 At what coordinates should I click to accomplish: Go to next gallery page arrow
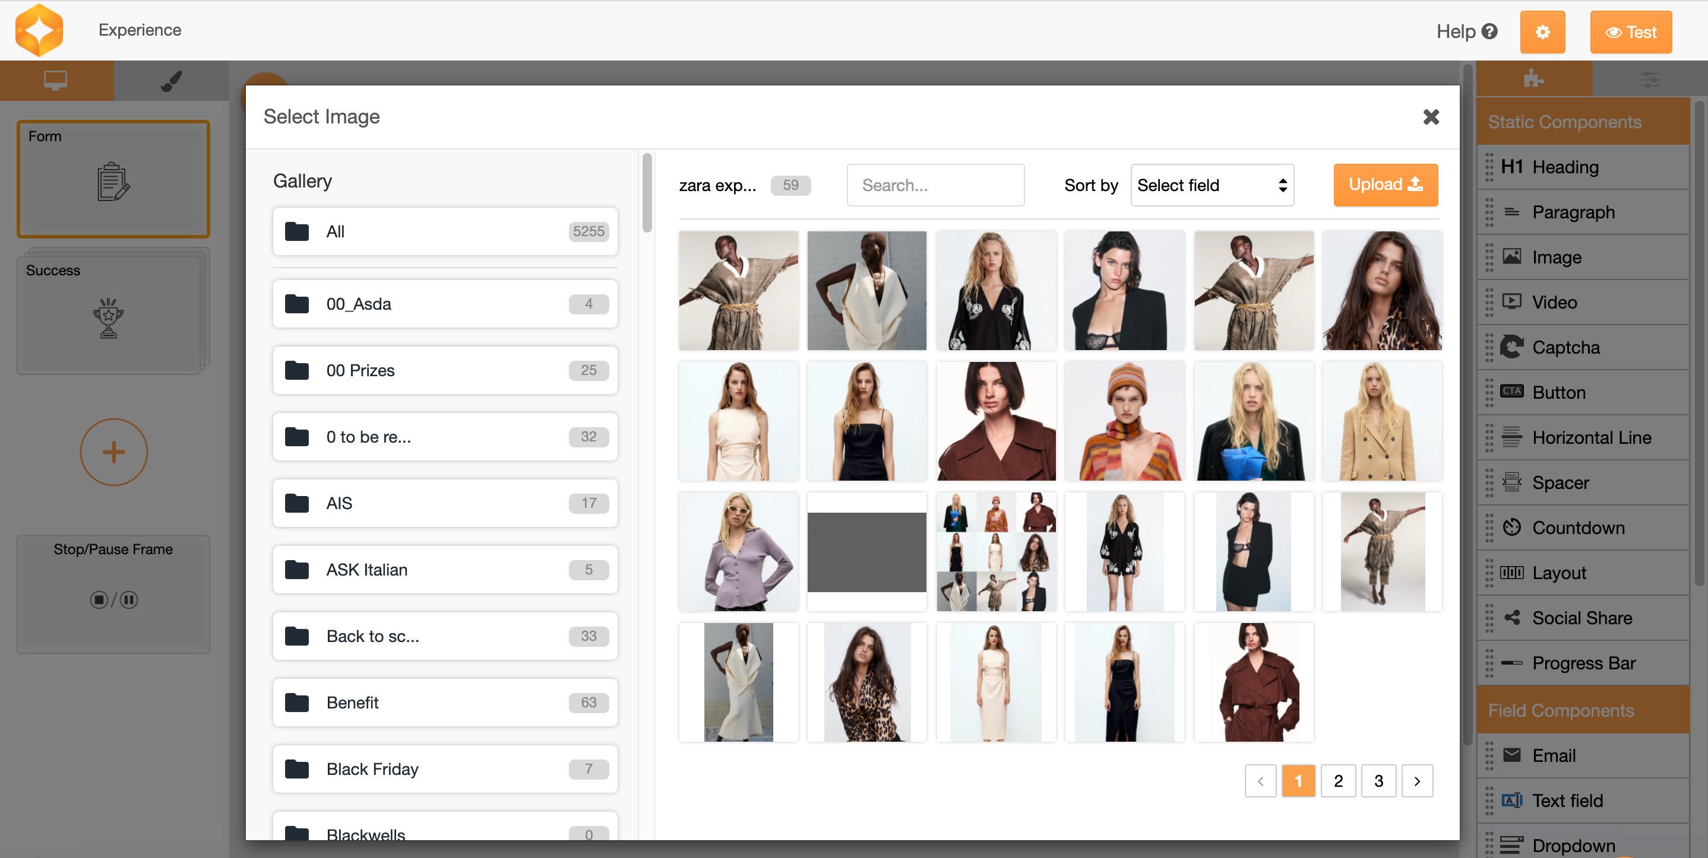[1417, 781]
